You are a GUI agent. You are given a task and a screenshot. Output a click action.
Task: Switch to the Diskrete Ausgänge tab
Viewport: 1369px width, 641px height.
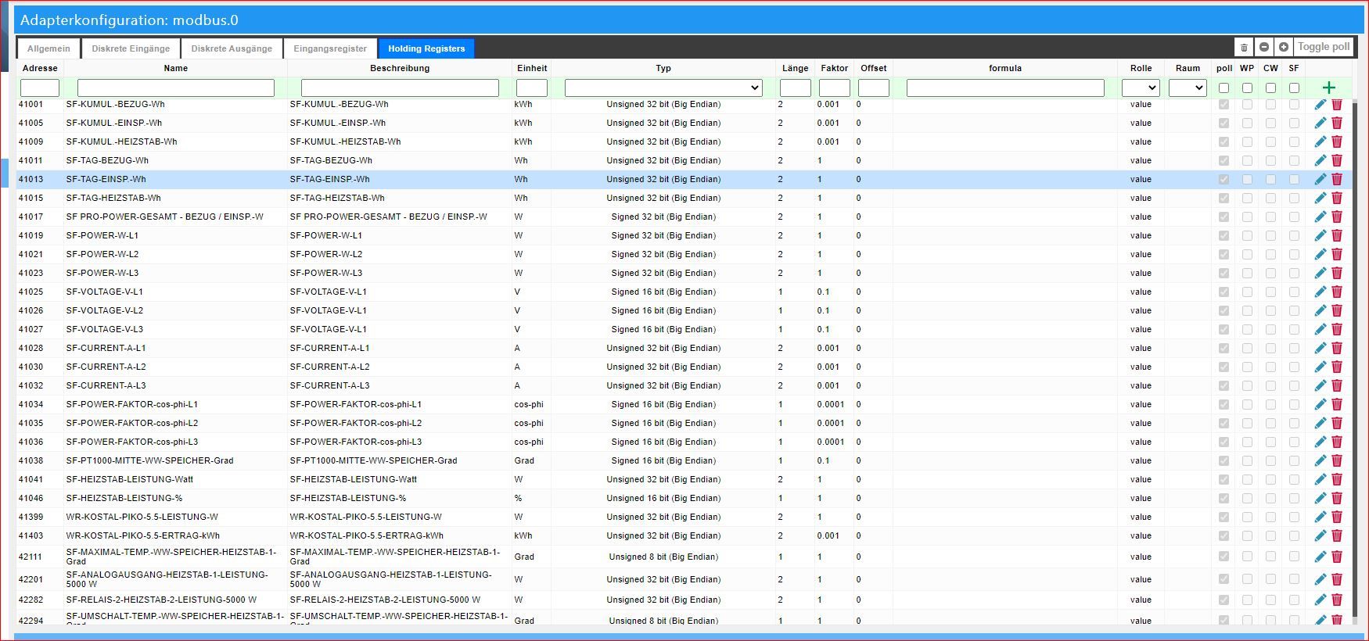pyautogui.click(x=232, y=48)
